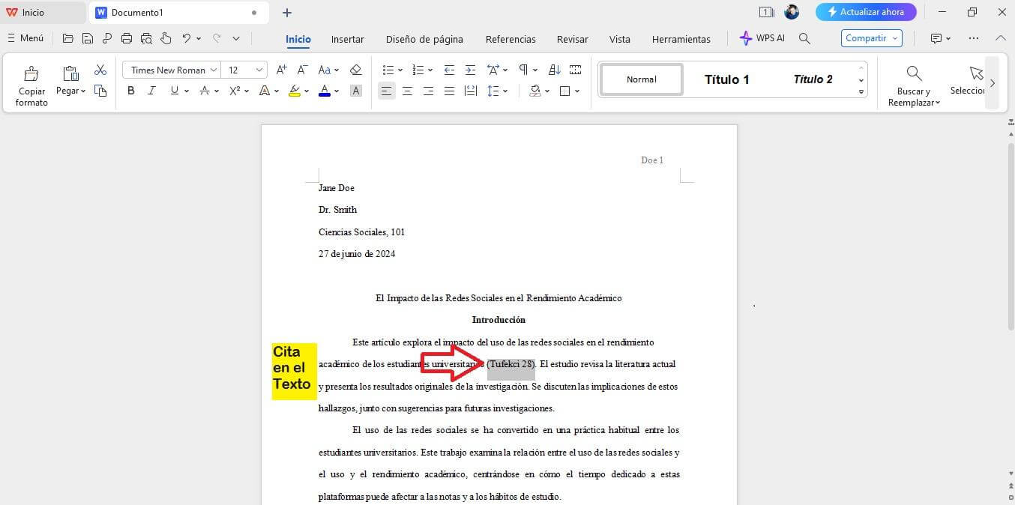Select the Copiar formato tool

(31, 82)
